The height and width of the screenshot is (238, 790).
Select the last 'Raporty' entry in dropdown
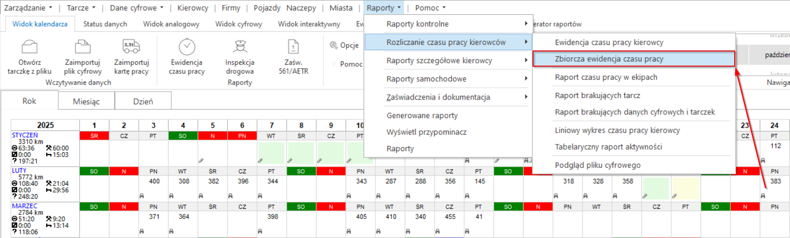(448, 149)
